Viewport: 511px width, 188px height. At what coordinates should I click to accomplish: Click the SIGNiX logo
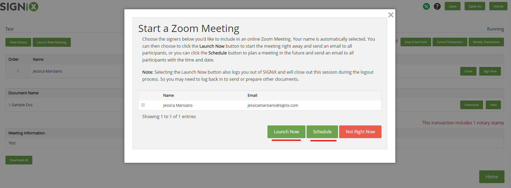point(19,6)
